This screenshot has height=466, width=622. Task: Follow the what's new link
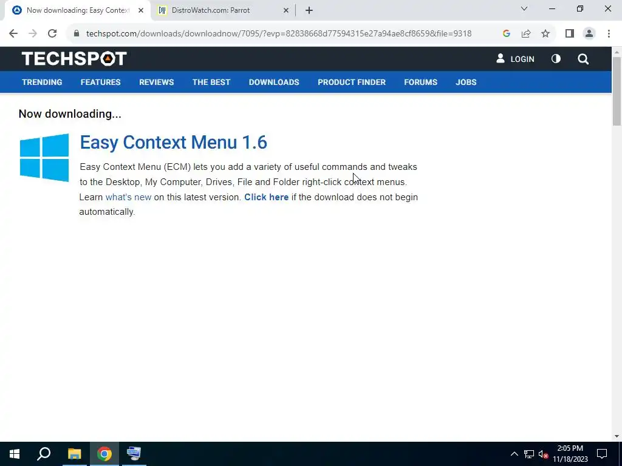click(x=128, y=197)
